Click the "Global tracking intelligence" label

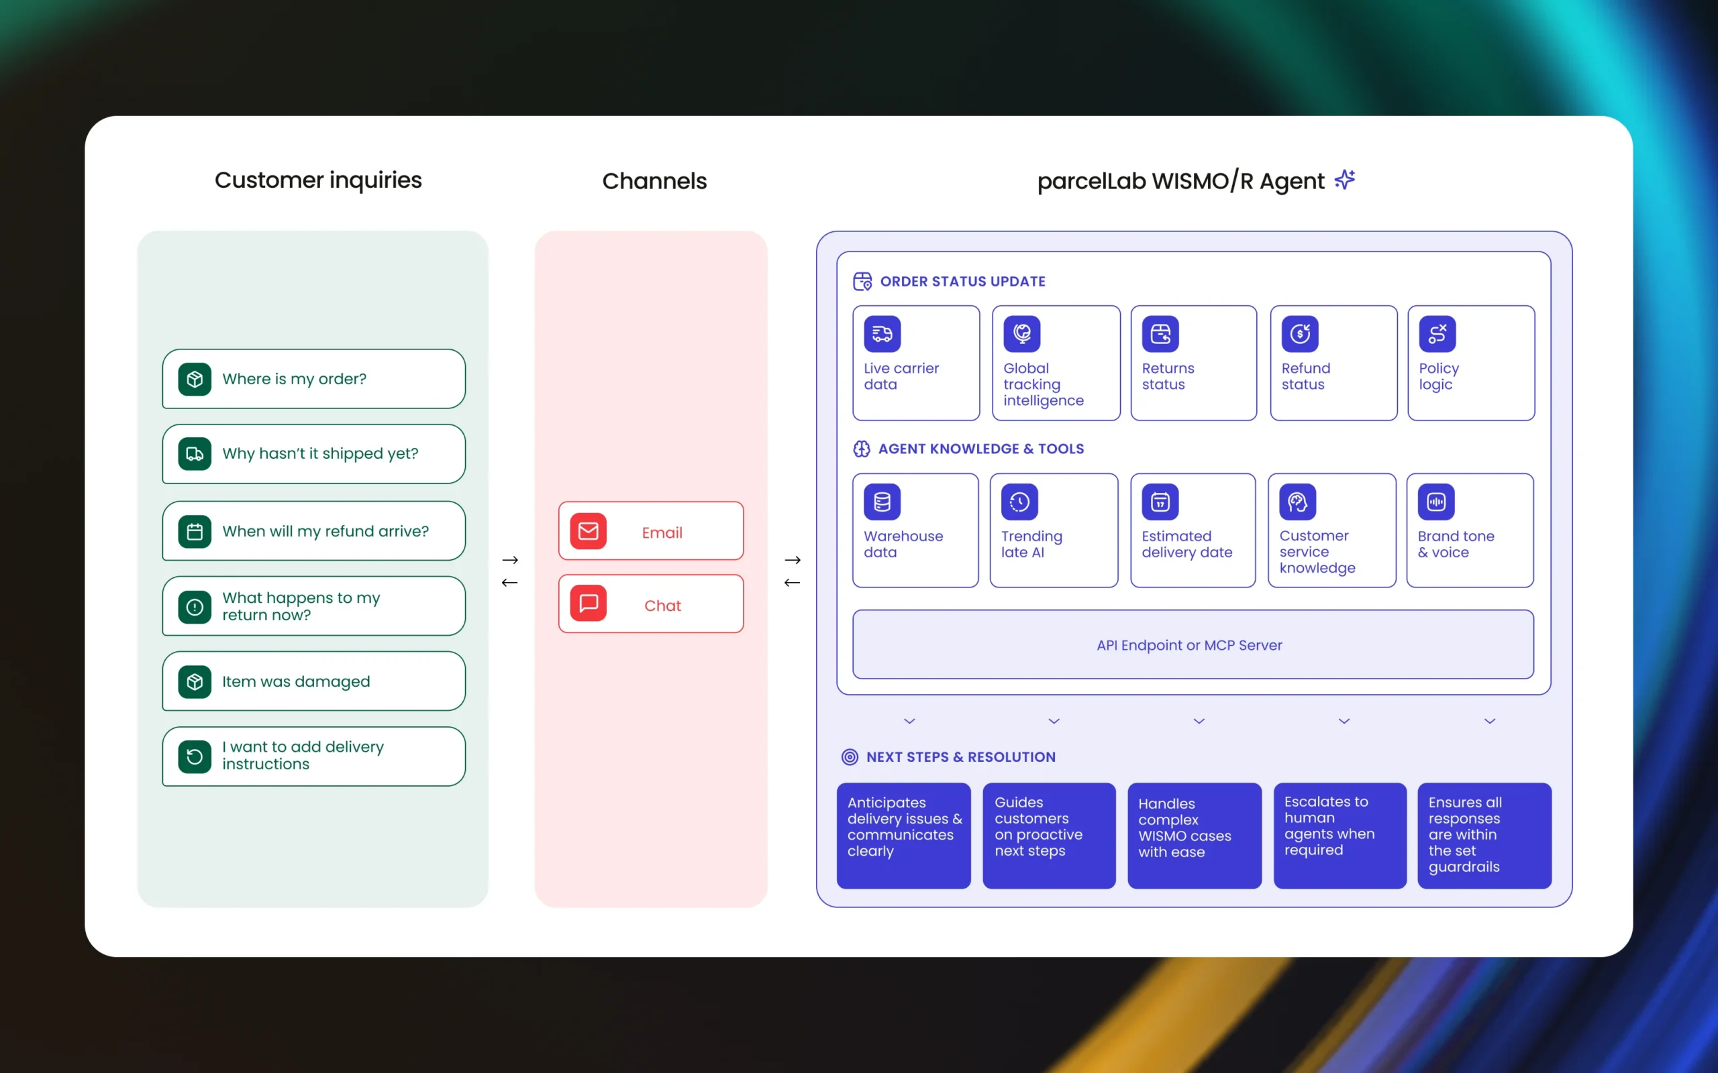coord(1044,384)
